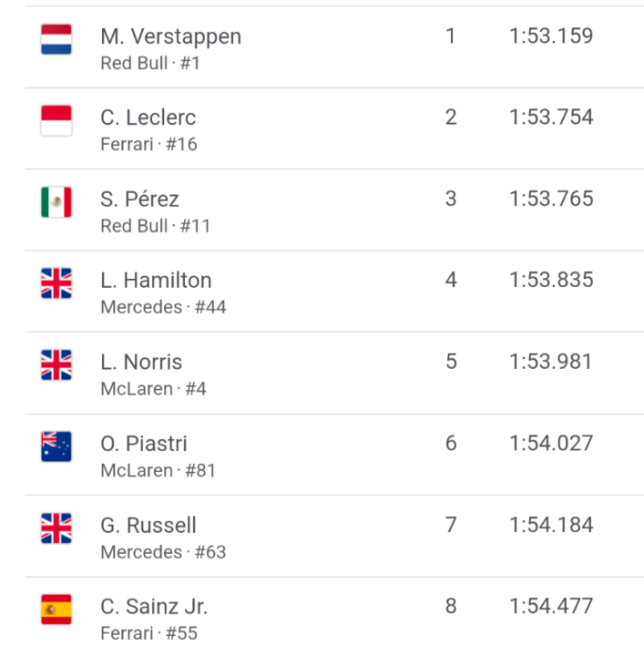
Task: Click the Netherlands flag beside M. Verstappen
Action: tap(56, 39)
